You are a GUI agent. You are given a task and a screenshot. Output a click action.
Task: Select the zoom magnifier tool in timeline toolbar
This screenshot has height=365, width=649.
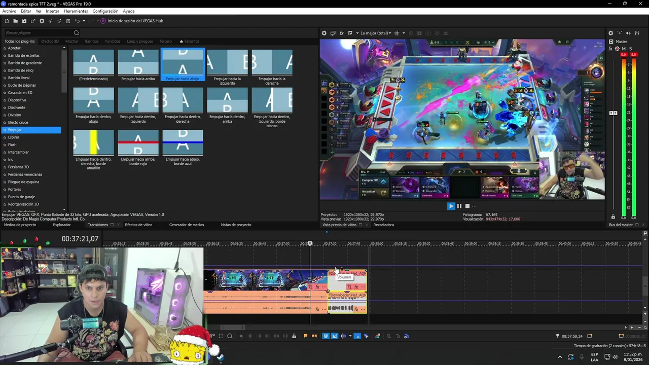(230, 336)
